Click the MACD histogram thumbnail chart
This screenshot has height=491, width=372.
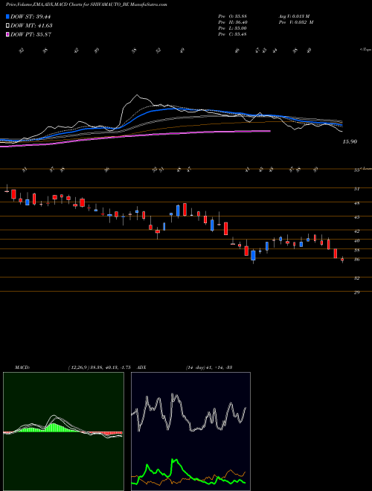coord(63,431)
